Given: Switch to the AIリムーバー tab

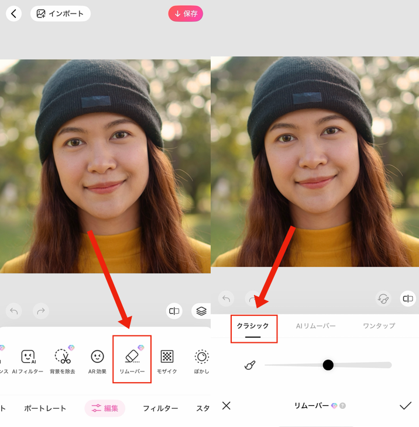Looking at the screenshot, I should 315,326.
